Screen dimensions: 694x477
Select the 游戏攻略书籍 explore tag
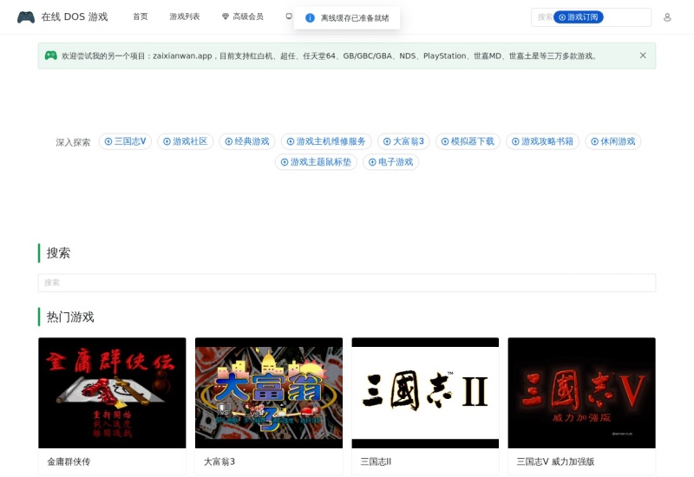pyautogui.click(x=543, y=141)
